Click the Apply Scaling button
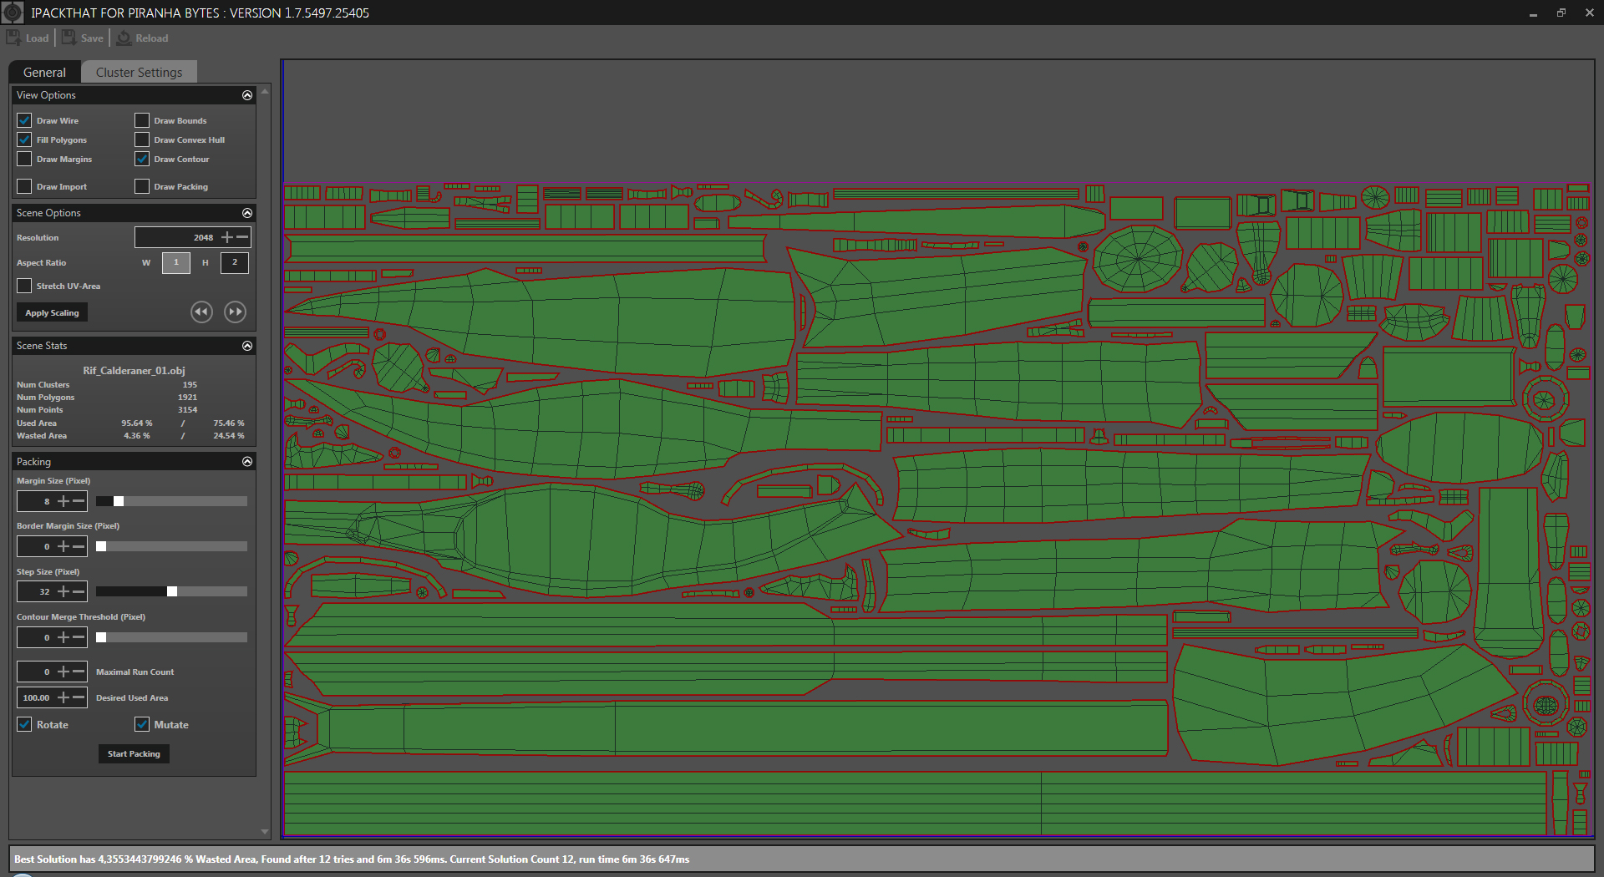 (52, 312)
